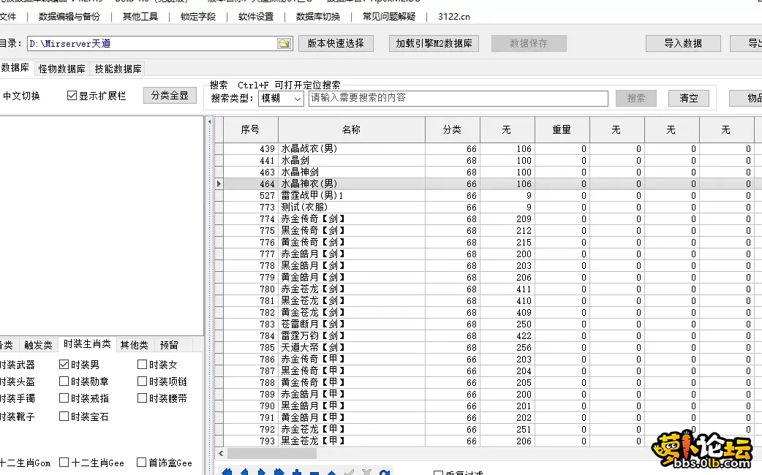The image size is (762, 475).
Task: Check the 时装项链 option
Action: point(142,381)
